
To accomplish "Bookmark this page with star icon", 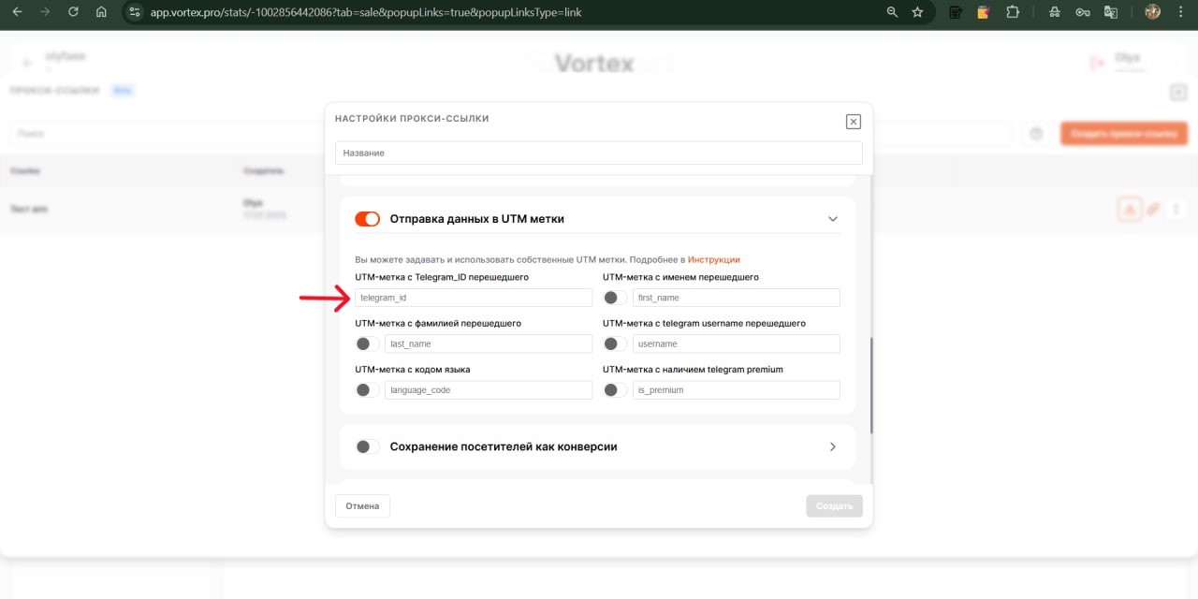I will coord(917,12).
